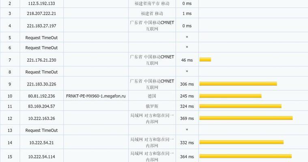Image resolution: width=308 pixels, height=162 pixels.
Task: Select IP 10.222.54.21 in hop 14
Action: click(41, 143)
